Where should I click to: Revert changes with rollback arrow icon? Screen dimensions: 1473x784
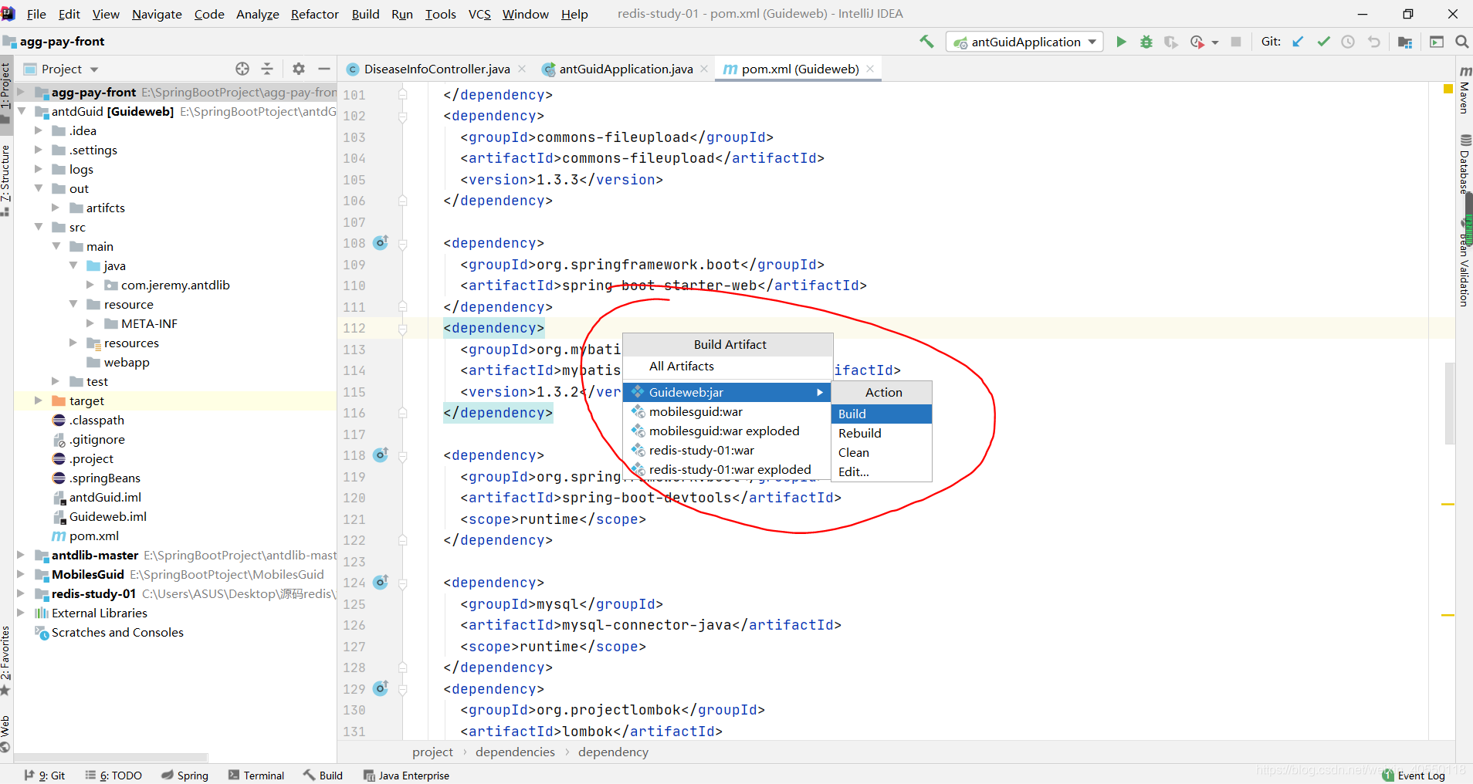[1373, 42]
